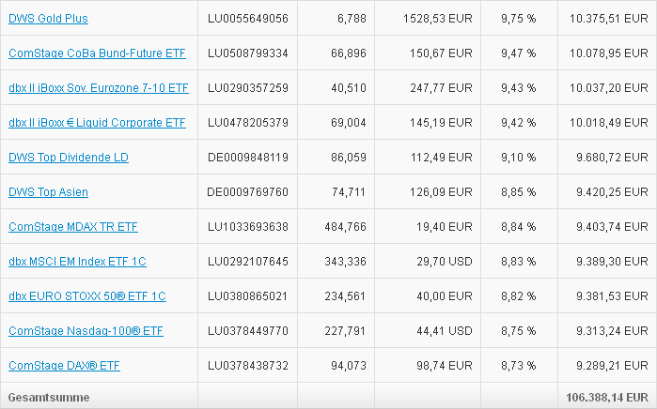
Task: Click the 9,10 % share cell
Action: pos(519,158)
